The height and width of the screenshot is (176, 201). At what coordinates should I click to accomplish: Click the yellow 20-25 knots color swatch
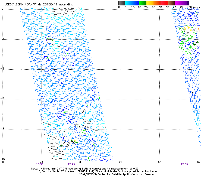[150, 3]
